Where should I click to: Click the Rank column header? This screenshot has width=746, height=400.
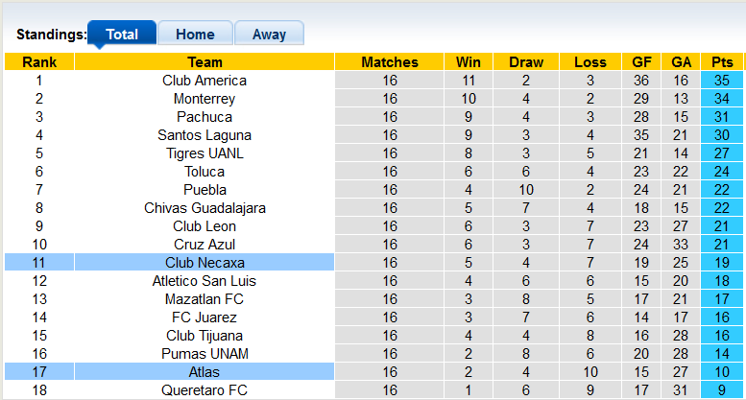(39, 62)
